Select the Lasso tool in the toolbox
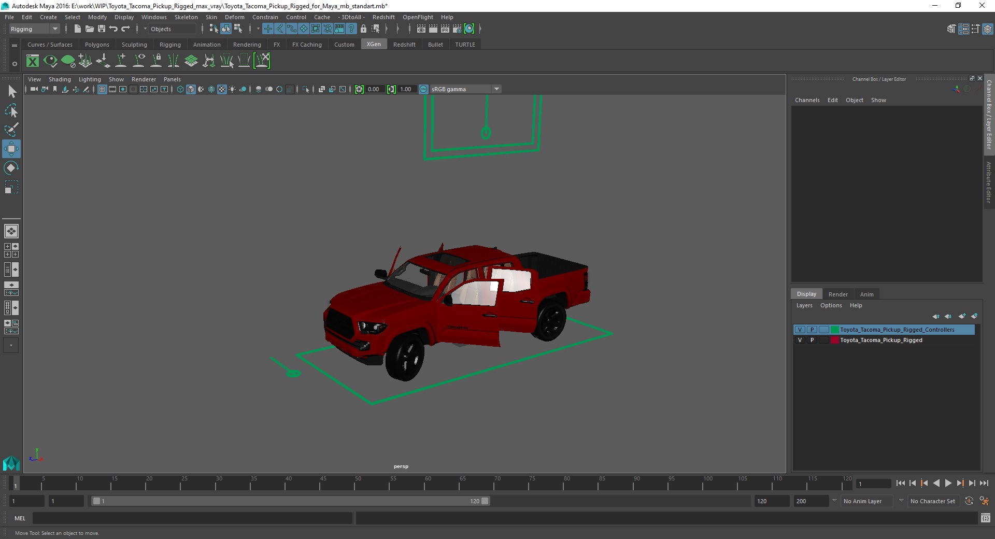The image size is (995, 539). 11,110
